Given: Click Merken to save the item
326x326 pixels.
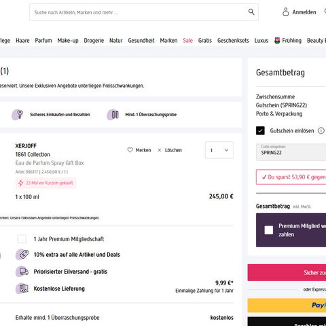Looking at the screenshot, I should coord(143,150).
